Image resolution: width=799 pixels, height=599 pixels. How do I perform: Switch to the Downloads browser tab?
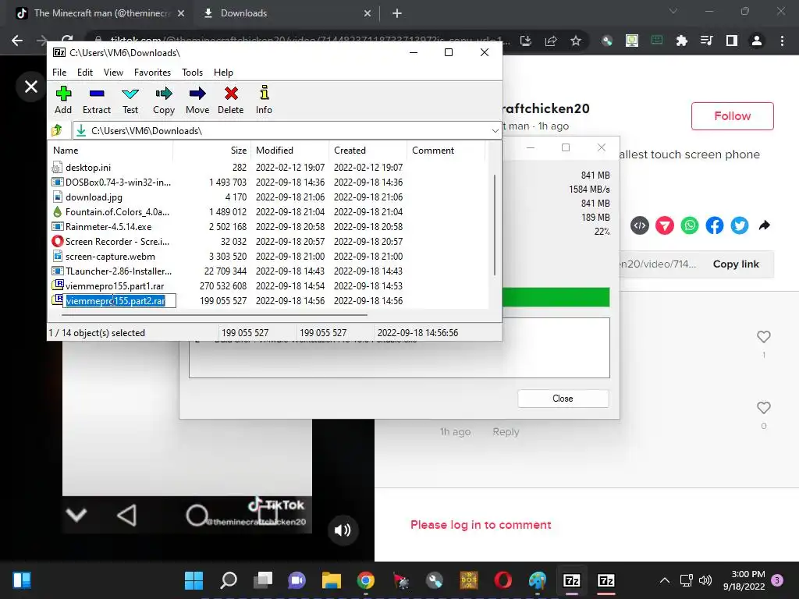click(287, 13)
